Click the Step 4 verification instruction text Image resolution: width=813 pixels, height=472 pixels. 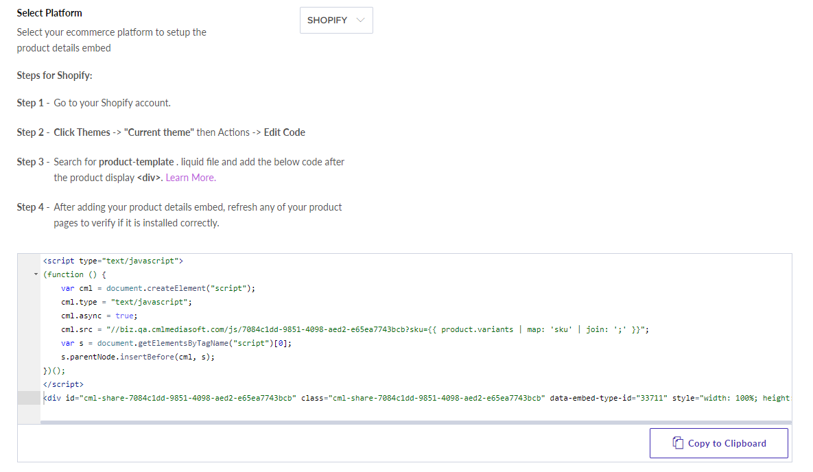point(198,215)
